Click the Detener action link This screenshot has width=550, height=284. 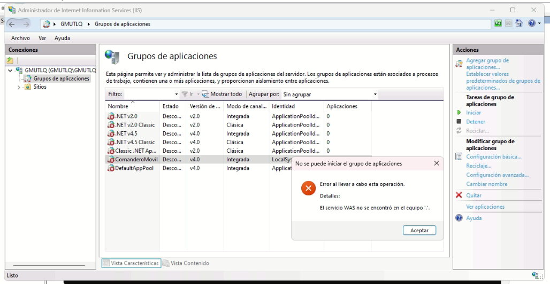(x=475, y=122)
